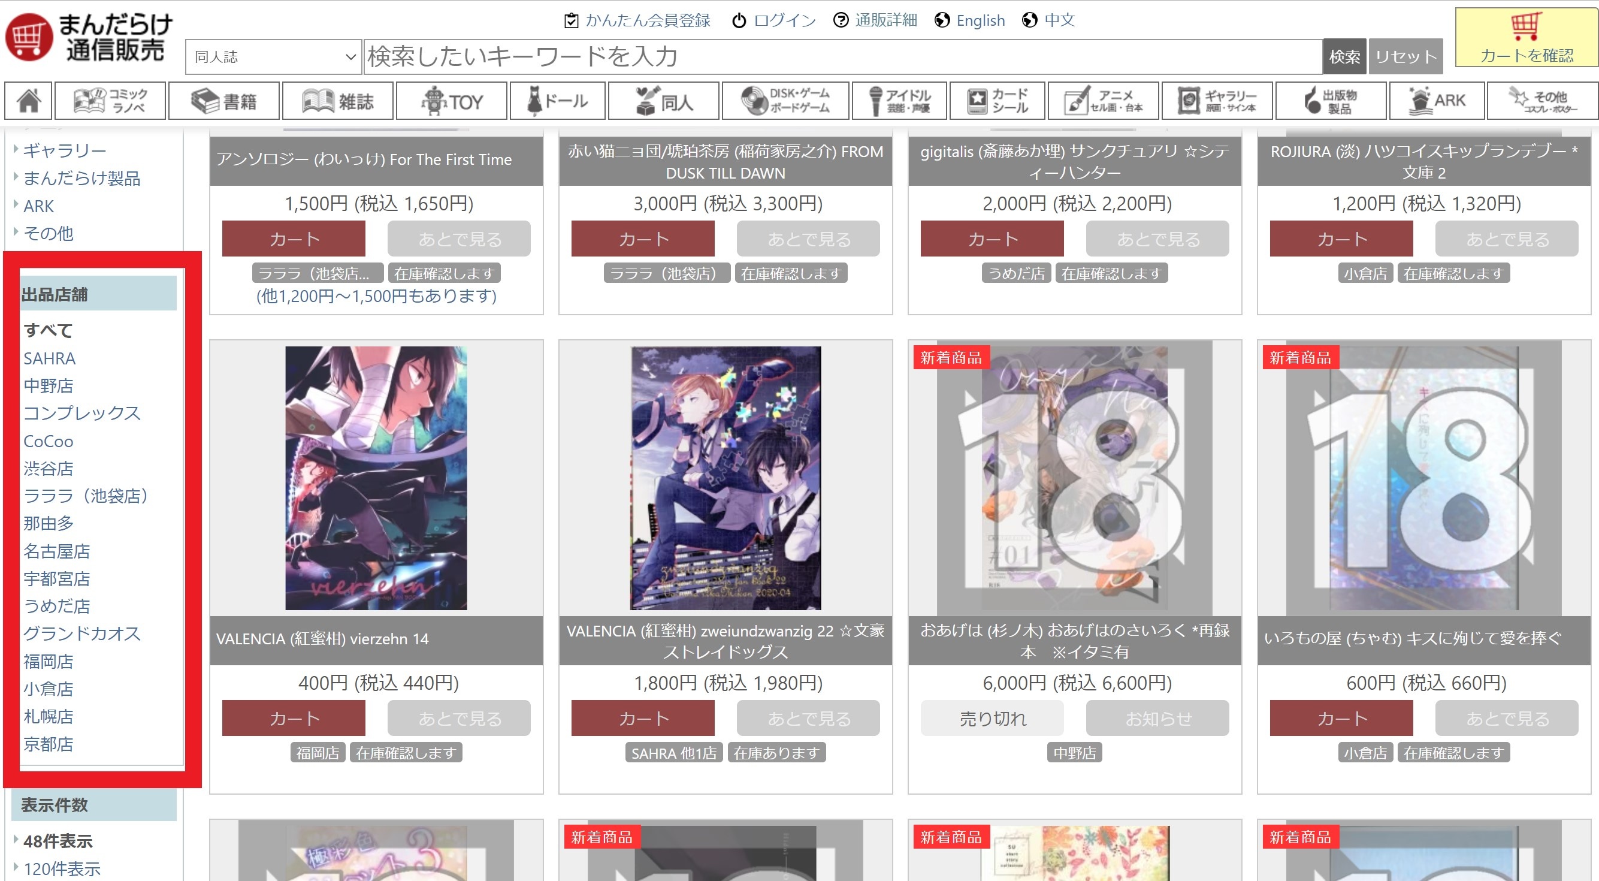Open other prices link 他1,200円～1,500円もあります
Screen dimensions: 1599x881
[x=376, y=295]
